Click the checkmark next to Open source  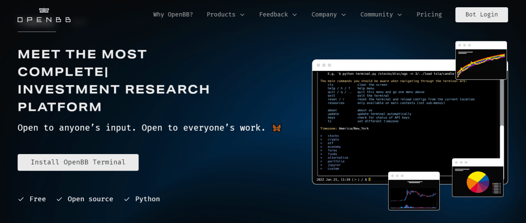point(59,199)
